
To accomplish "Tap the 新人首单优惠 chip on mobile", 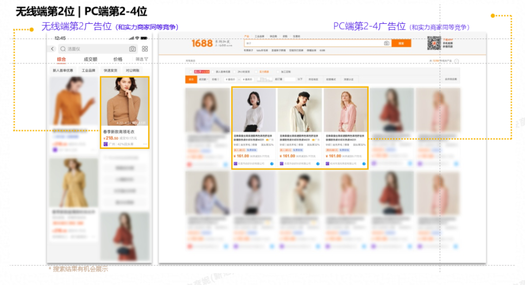I will [x=63, y=70].
